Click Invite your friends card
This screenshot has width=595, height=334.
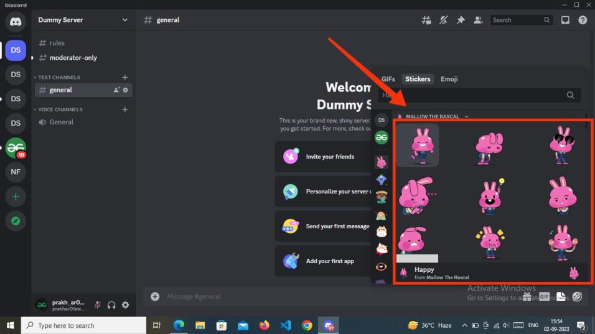[323, 157]
